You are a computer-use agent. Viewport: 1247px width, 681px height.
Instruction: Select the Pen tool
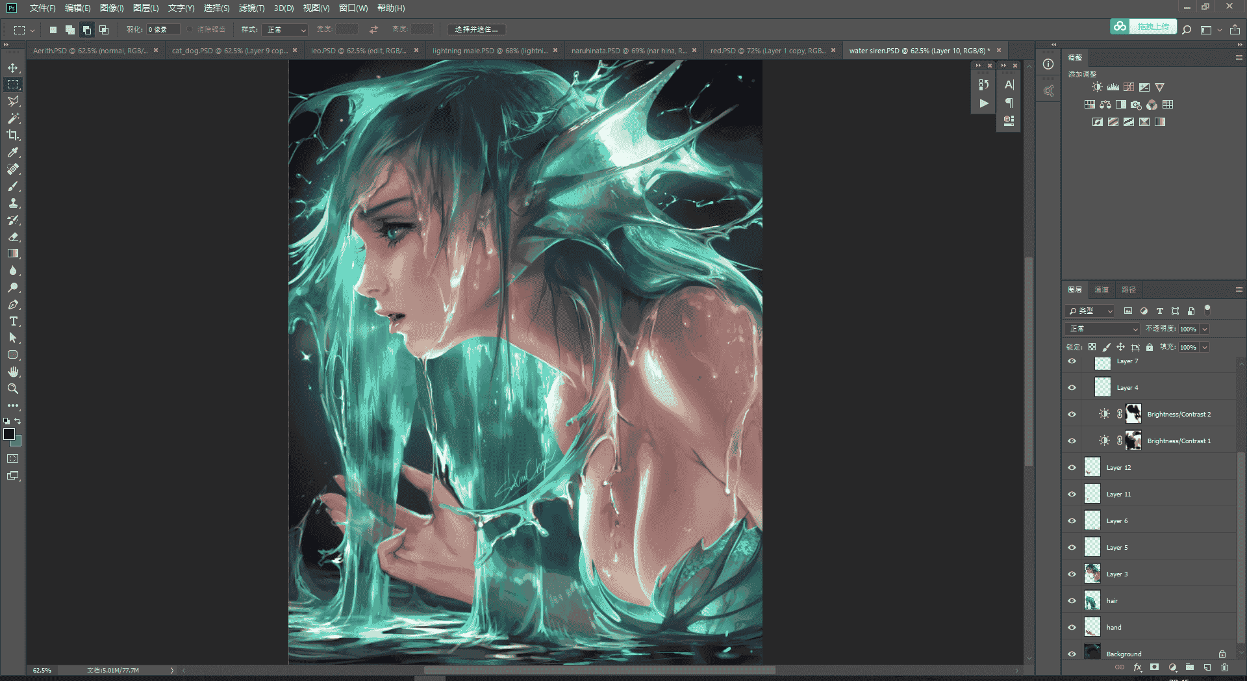point(13,304)
